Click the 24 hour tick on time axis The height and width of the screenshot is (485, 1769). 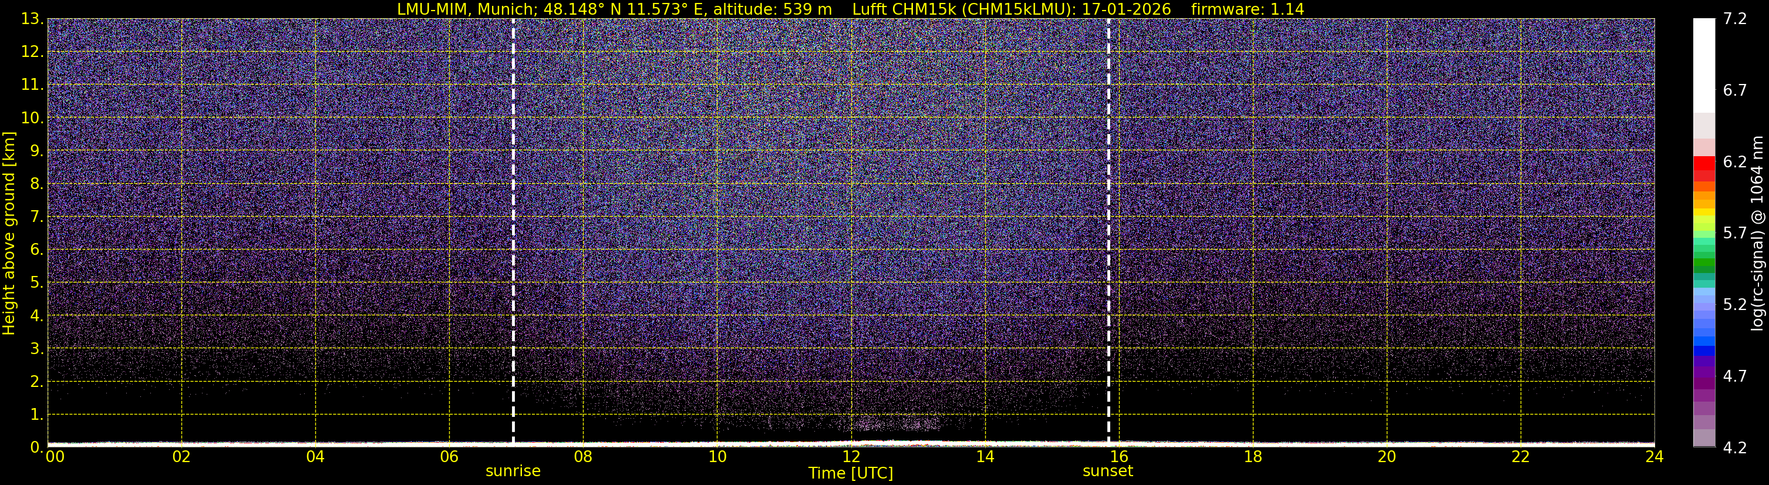point(1655,457)
